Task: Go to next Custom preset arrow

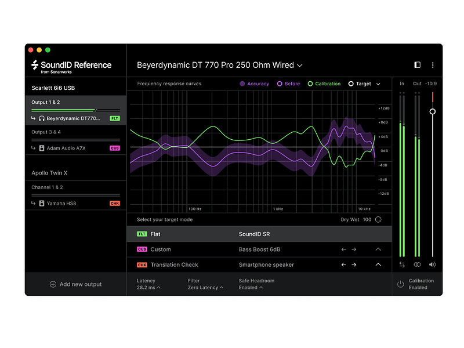Action: (354, 249)
